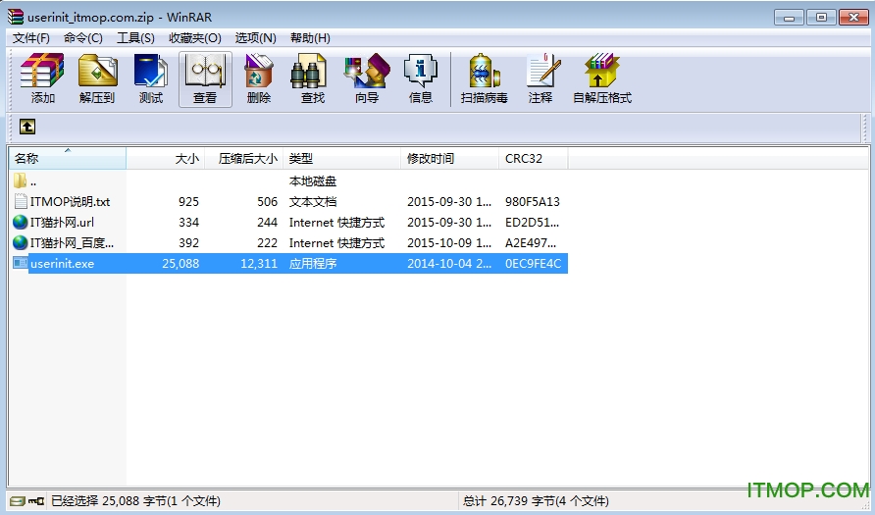Click the 注释 (Comment) toolbar icon
Screen dimensions: 875x515
coord(542,71)
